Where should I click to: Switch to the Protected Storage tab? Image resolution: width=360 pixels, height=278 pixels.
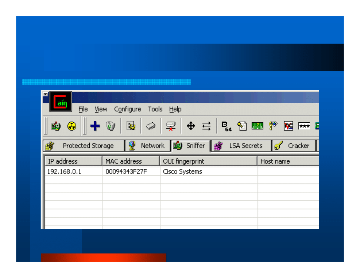point(84,146)
